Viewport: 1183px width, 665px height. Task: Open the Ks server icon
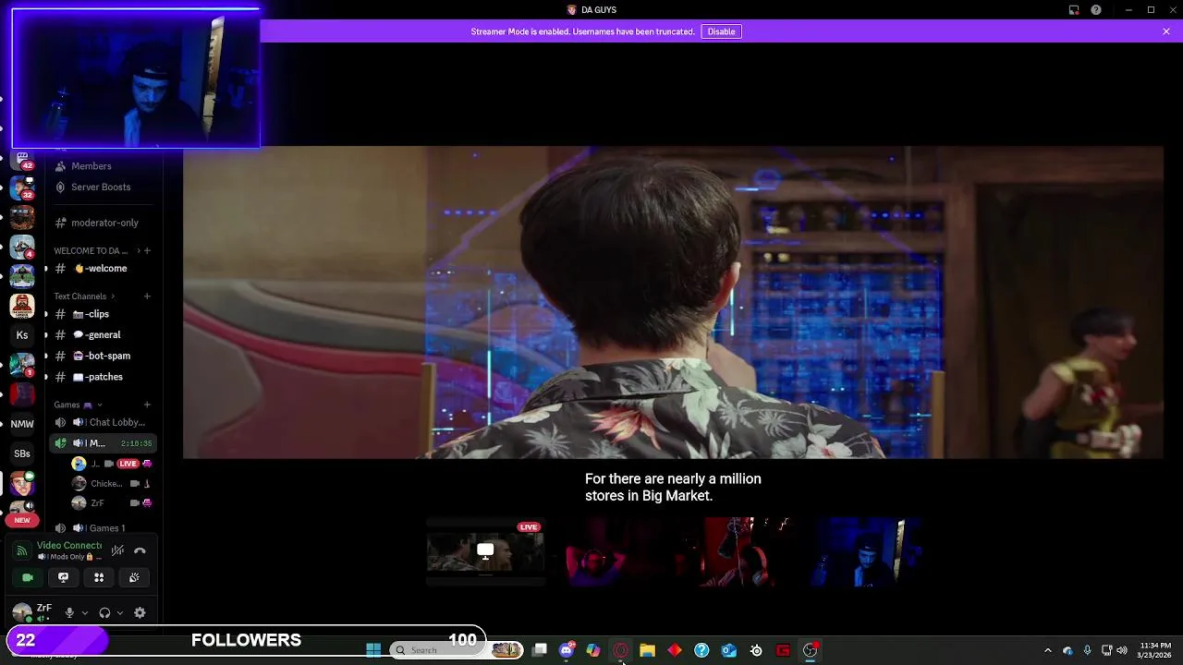tap(22, 335)
